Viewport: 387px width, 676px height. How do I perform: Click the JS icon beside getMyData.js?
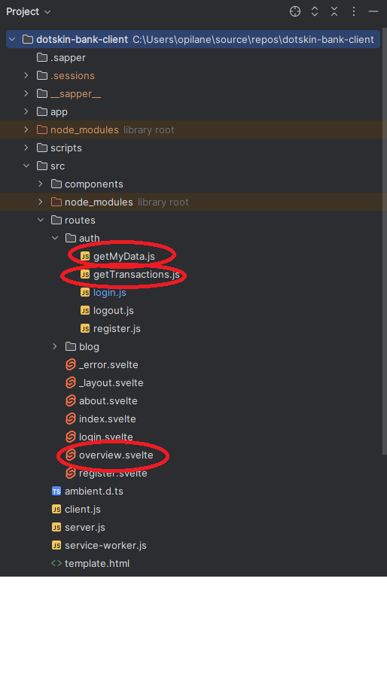click(85, 257)
